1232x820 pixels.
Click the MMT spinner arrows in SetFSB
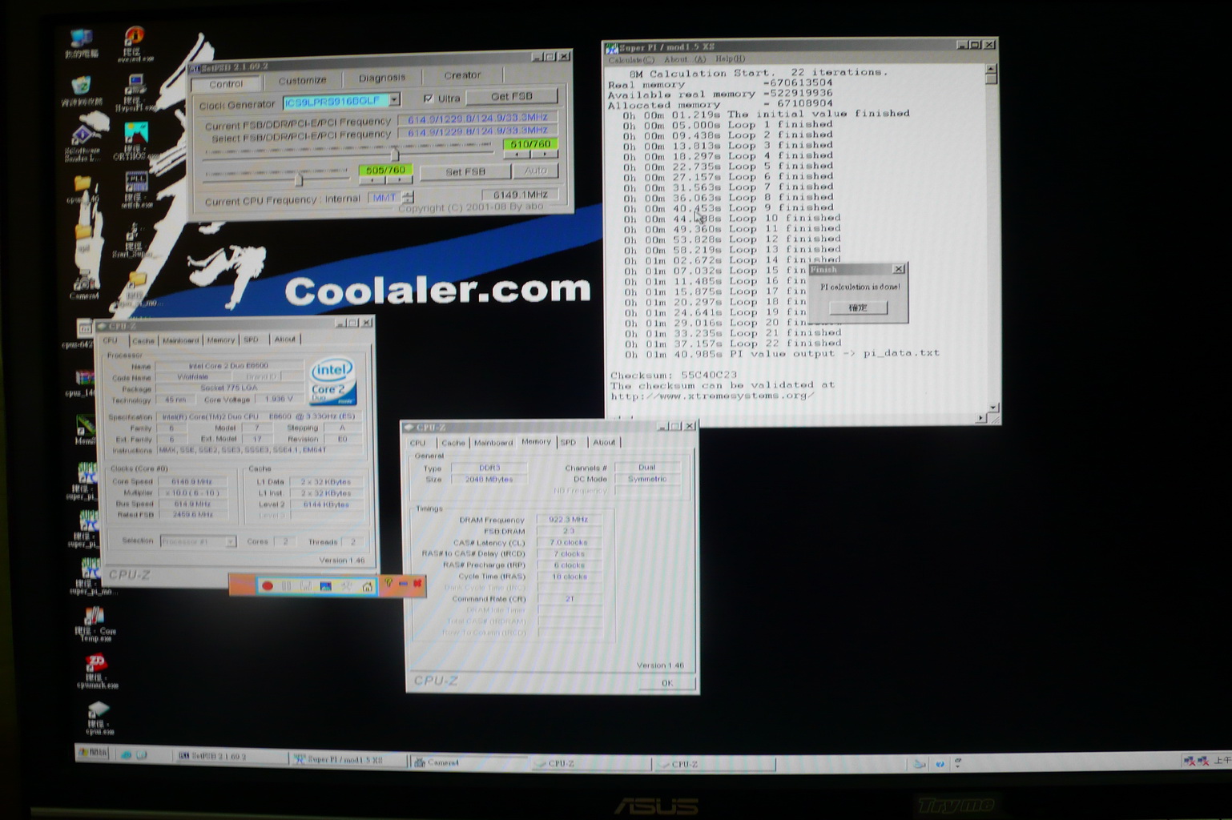[408, 197]
